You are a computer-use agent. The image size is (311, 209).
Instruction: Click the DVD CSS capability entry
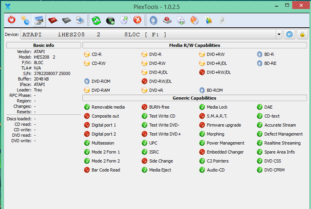tap(269, 161)
